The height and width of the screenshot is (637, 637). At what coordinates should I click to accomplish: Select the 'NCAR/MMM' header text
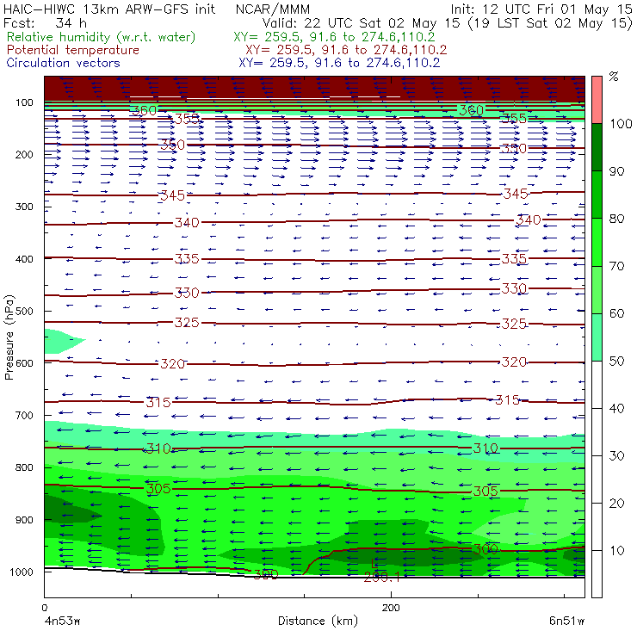pyautogui.click(x=273, y=9)
